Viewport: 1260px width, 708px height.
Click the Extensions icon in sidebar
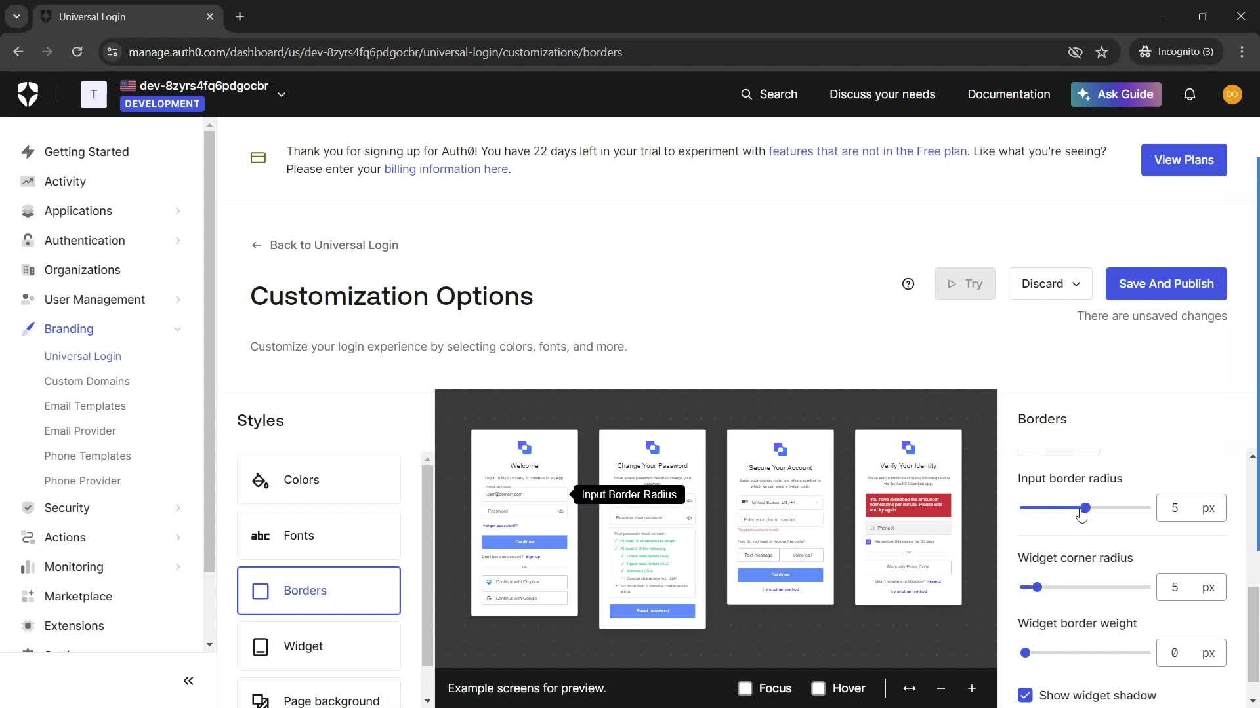[x=28, y=626]
